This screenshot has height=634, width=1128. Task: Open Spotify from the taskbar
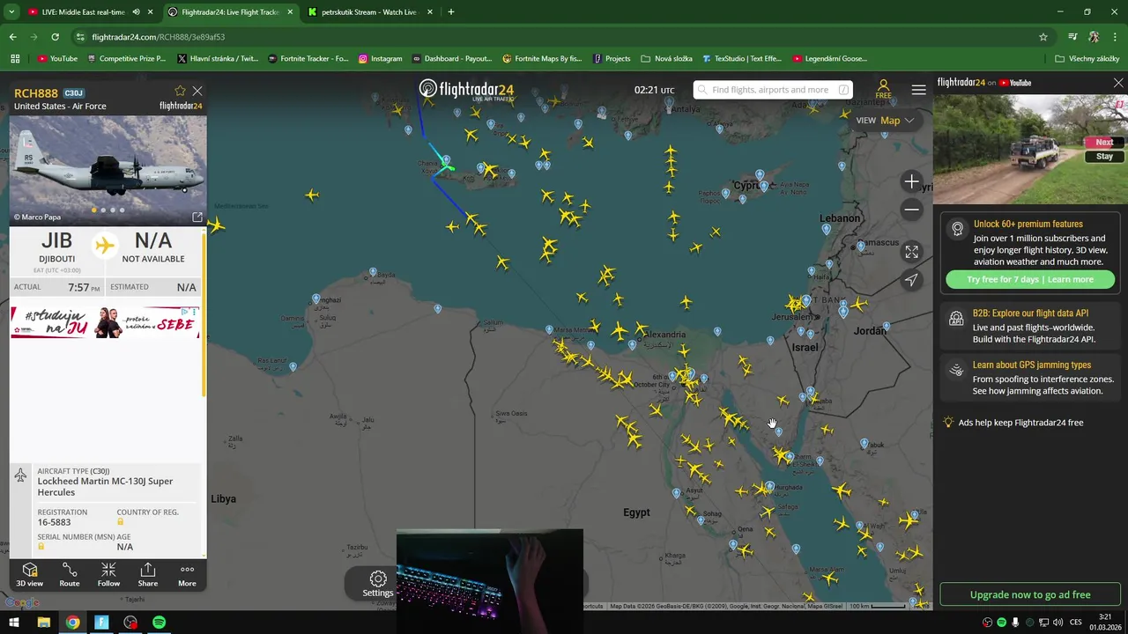tap(159, 623)
